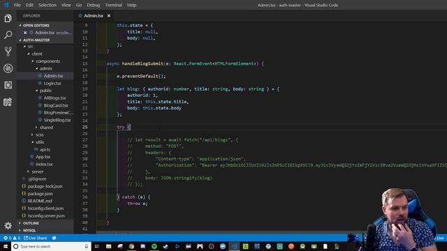Open Task View on the taskbar
447x251 pixels.
point(97,246)
